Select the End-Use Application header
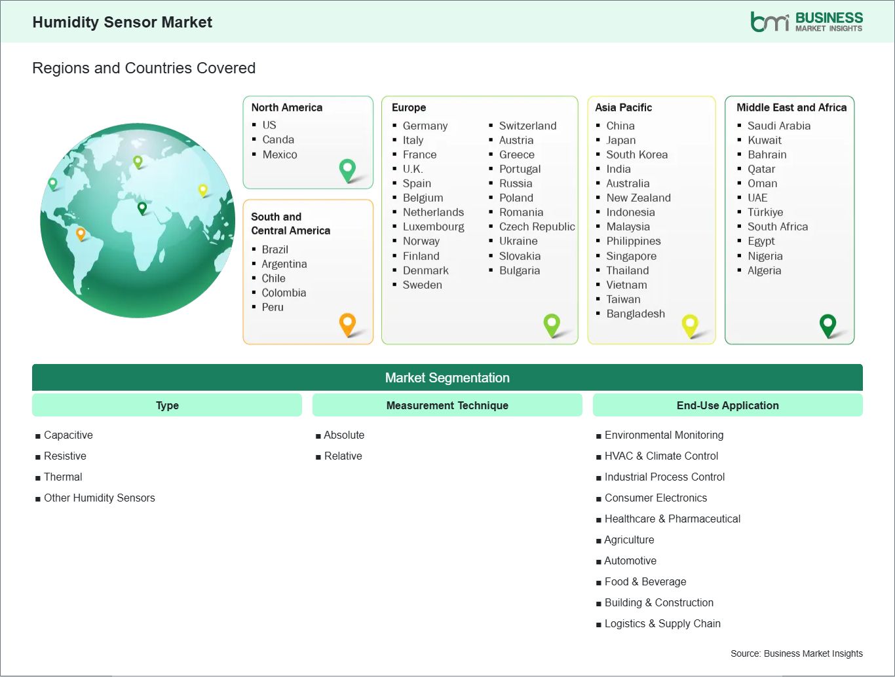The width and height of the screenshot is (895, 677). [x=727, y=405]
